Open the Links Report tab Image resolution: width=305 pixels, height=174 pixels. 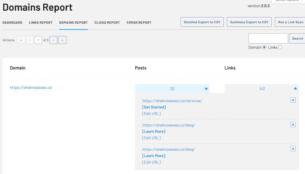[x=41, y=23]
